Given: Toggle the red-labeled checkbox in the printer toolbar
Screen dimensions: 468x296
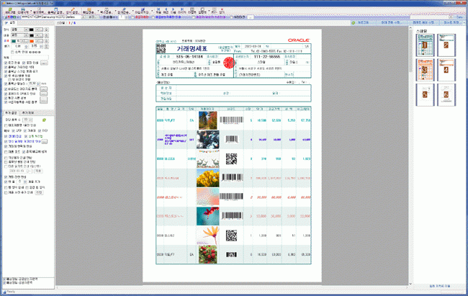Looking at the screenshot, I should coord(132,17).
